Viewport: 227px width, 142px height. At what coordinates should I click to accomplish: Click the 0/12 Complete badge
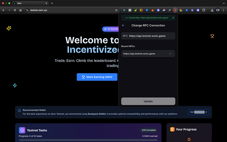(x=149, y=130)
